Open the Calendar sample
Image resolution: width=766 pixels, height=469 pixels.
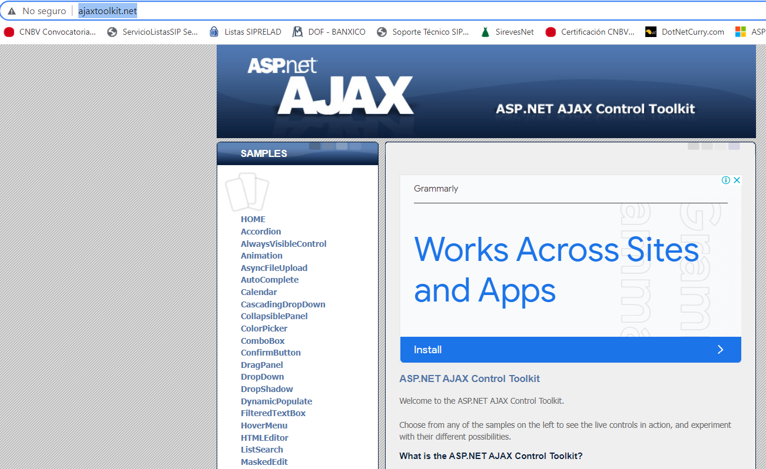tap(259, 292)
